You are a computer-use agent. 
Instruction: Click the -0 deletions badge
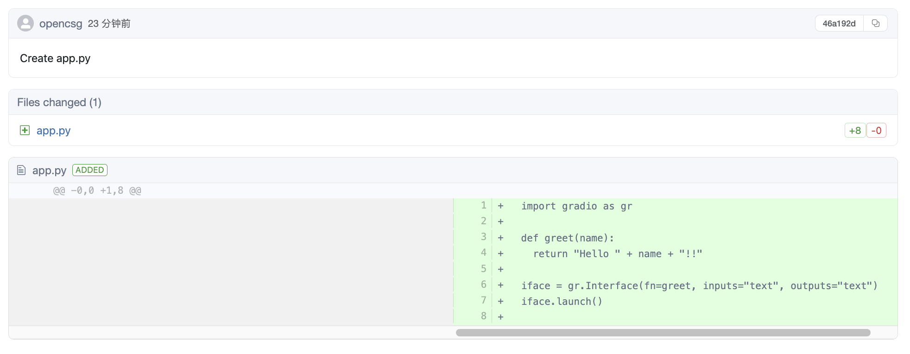pos(876,131)
